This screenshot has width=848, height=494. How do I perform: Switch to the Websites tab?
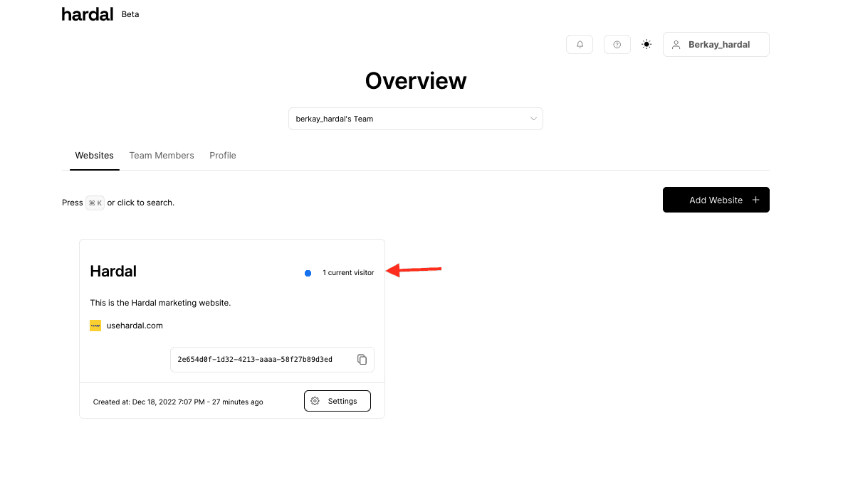click(94, 156)
